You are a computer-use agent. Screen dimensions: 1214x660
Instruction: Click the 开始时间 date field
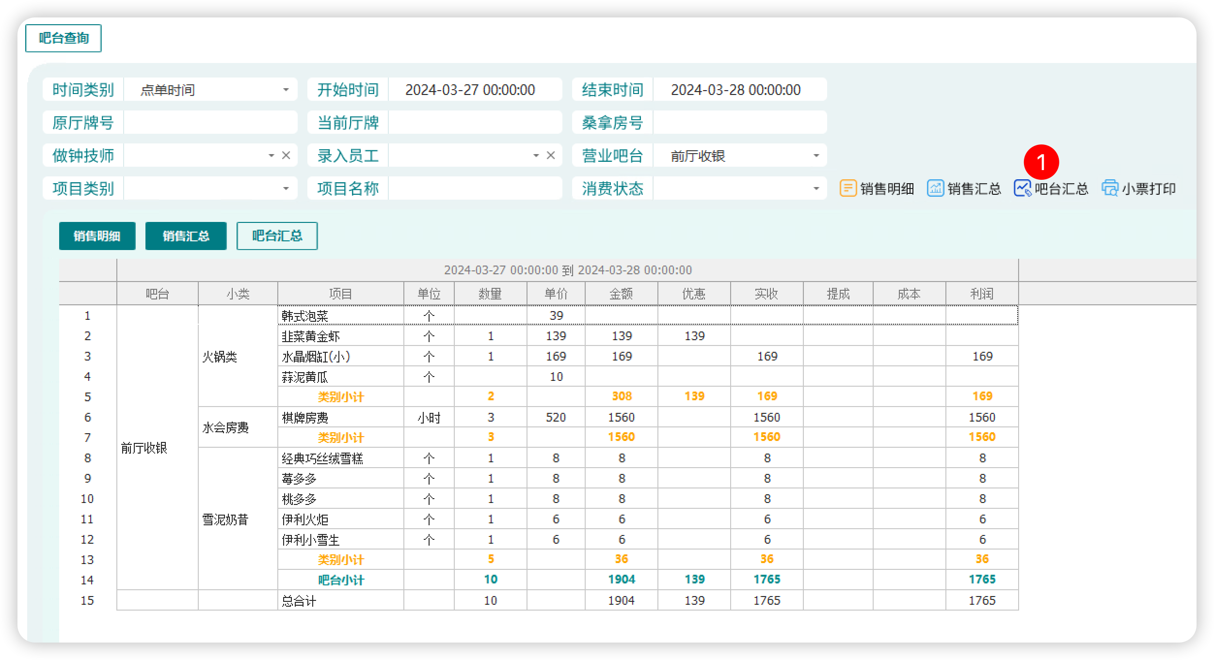(475, 90)
